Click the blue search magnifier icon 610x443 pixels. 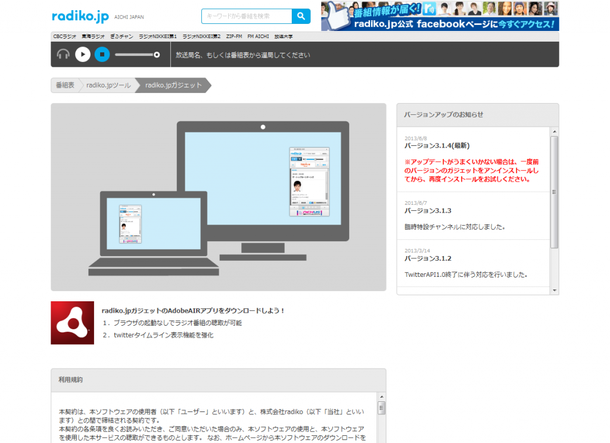click(300, 17)
